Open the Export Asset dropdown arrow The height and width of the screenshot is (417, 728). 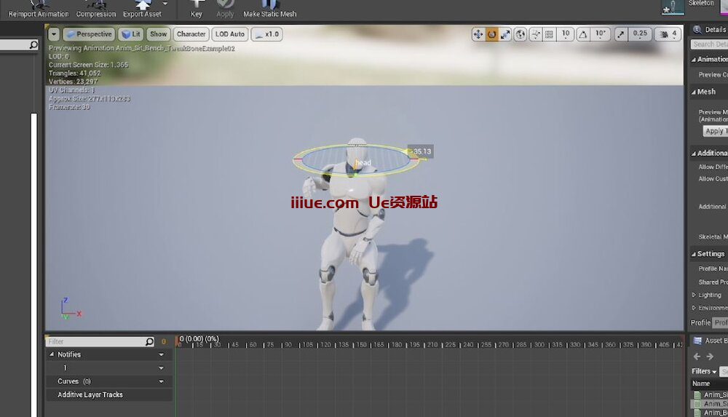pyautogui.click(x=165, y=4)
